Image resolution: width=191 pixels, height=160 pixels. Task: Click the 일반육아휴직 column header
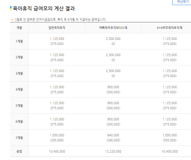57,28
